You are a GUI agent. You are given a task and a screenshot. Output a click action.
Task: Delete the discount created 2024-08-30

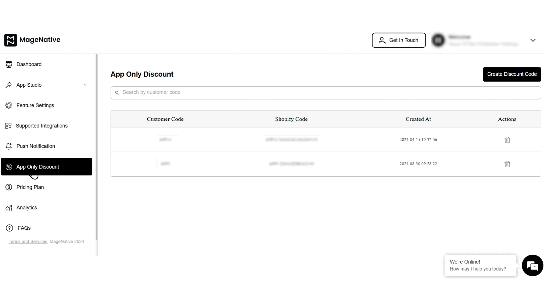tap(507, 164)
